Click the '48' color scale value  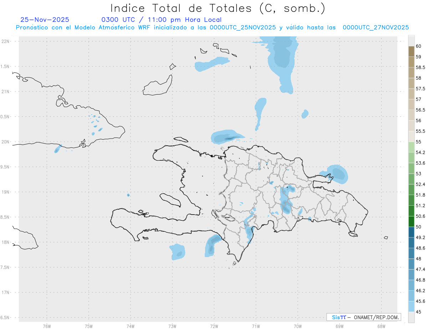[x=418, y=259]
